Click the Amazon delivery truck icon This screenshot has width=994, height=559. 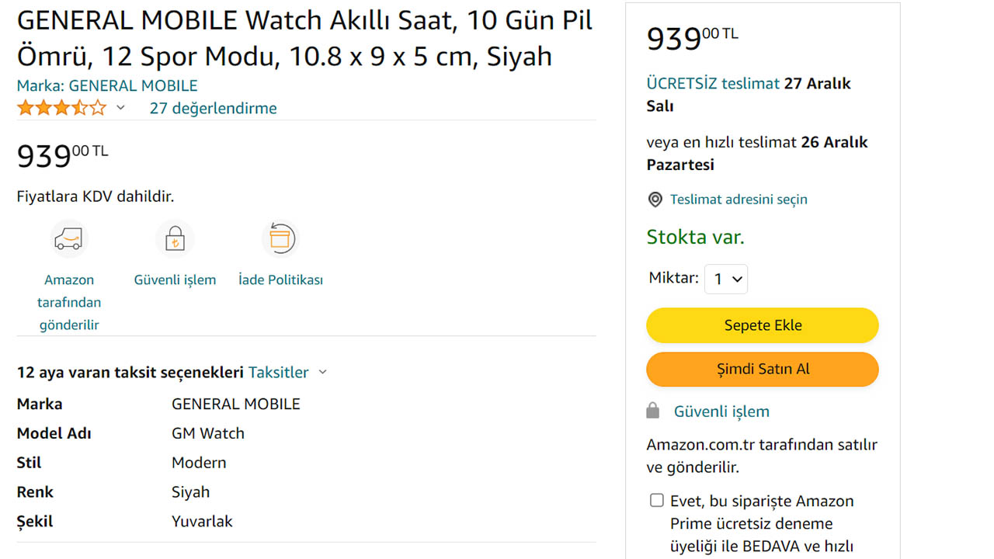click(68, 238)
